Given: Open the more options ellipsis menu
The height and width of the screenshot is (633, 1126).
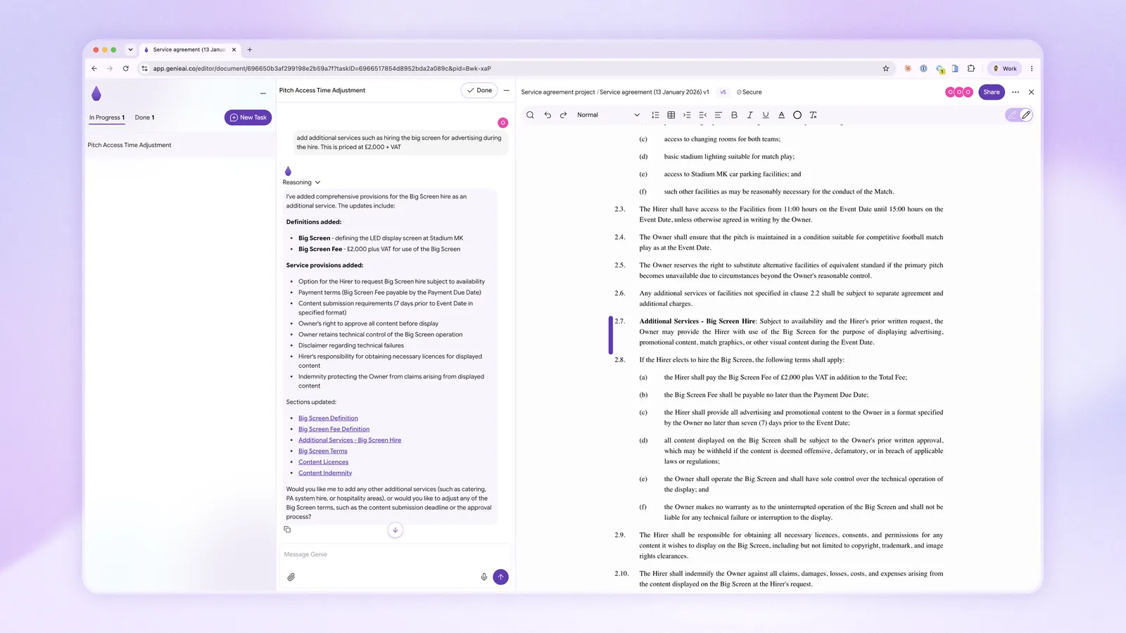Looking at the screenshot, I should point(1016,92).
